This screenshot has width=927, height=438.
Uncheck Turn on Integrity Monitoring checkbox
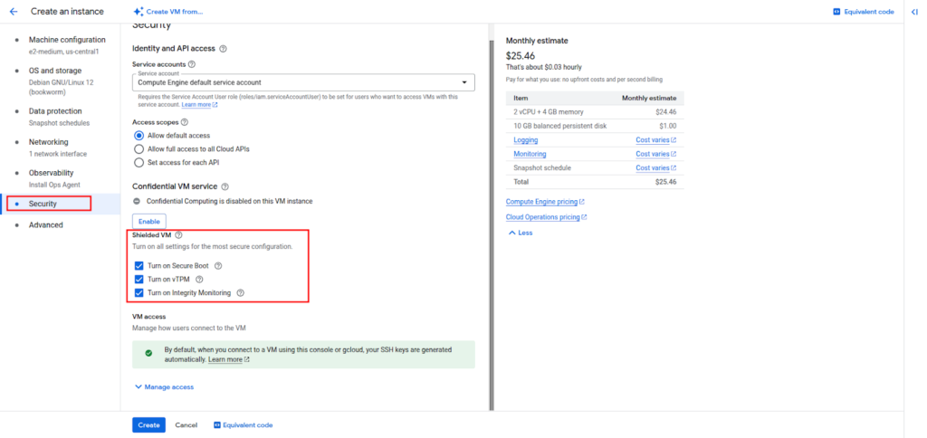139,292
